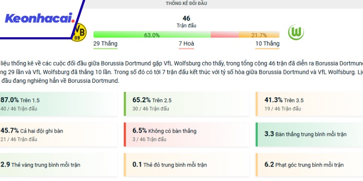Click the '46 Trận đấu' total count
This screenshot has width=363, height=181.
tap(186, 22)
